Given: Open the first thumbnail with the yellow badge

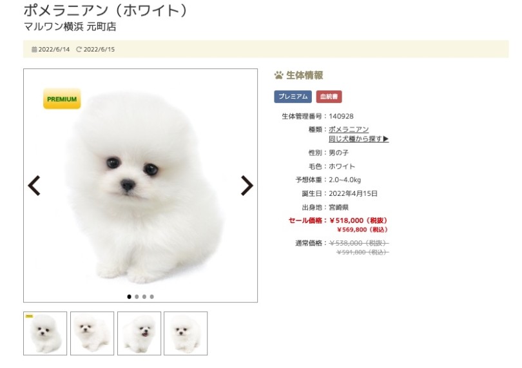Looking at the screenshot, I should [45, 333].
